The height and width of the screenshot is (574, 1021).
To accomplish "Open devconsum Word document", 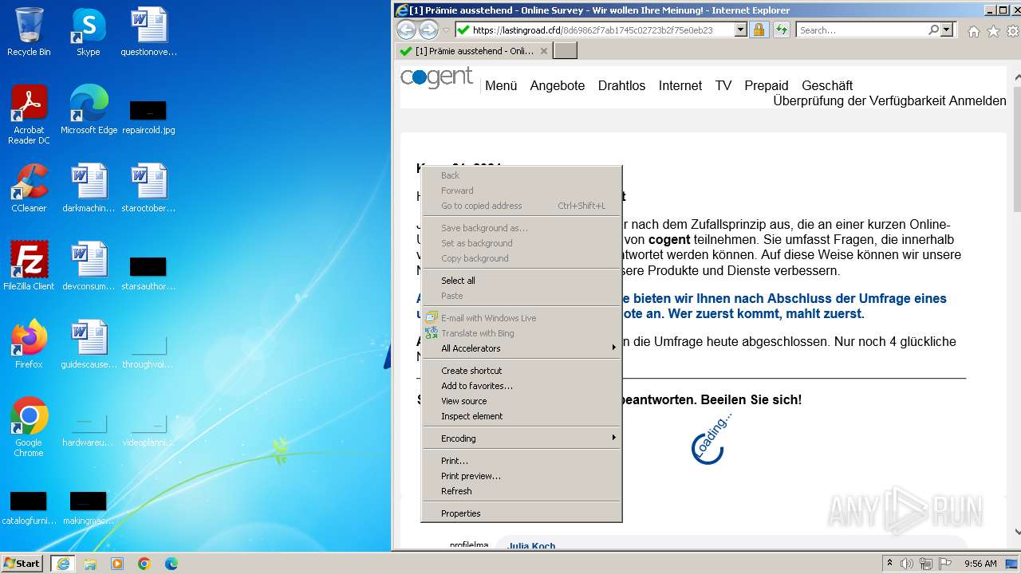I will pos(89,266).
